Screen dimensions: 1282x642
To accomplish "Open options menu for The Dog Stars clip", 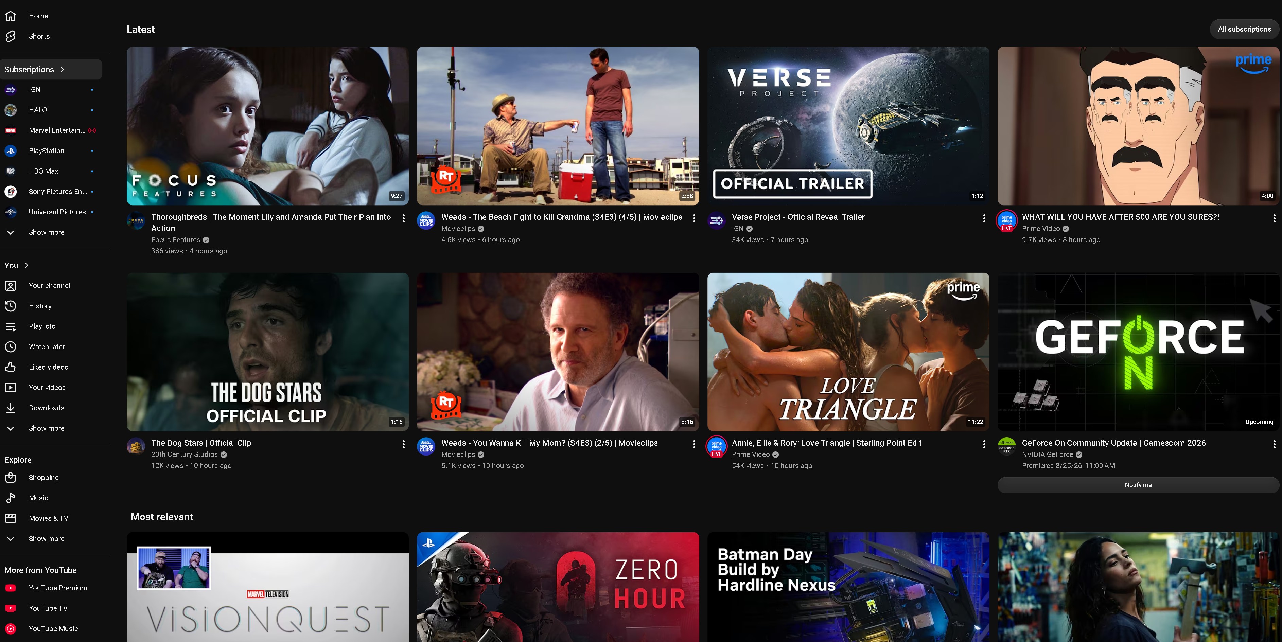I will 404,444.
